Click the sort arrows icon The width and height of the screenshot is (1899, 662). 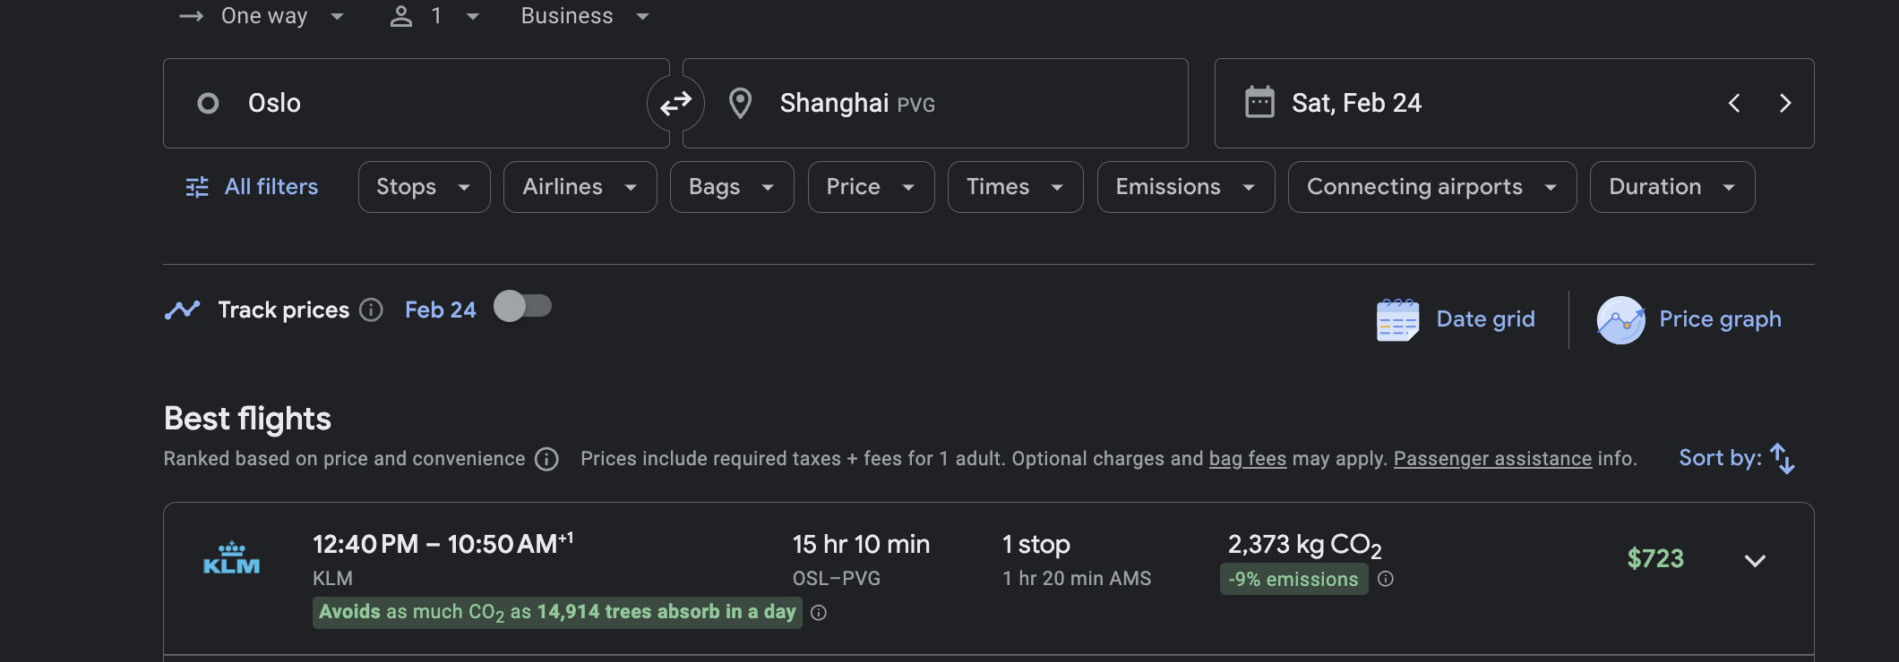pos(1782,458)
